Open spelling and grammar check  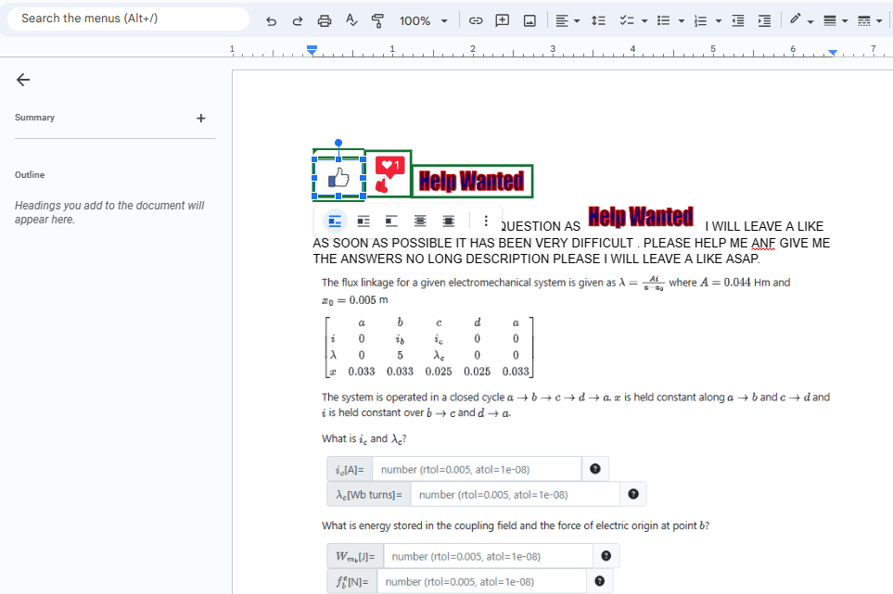(350, 21)
